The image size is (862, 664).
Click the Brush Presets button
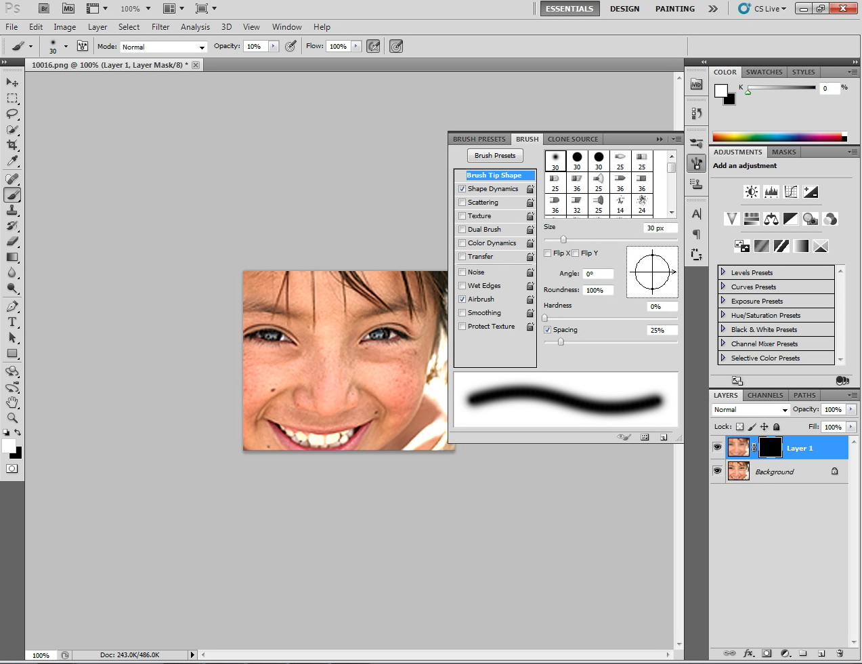click(495, 156)
